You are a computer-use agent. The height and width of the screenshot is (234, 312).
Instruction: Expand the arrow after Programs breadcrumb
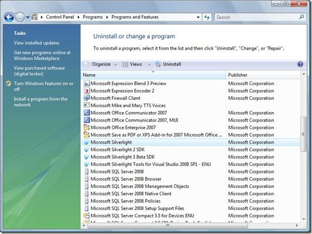[x=107, y=17]
